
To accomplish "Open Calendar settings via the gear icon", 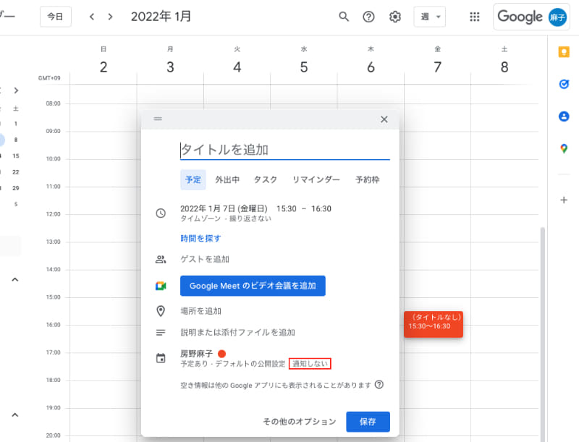I will 394,16.
